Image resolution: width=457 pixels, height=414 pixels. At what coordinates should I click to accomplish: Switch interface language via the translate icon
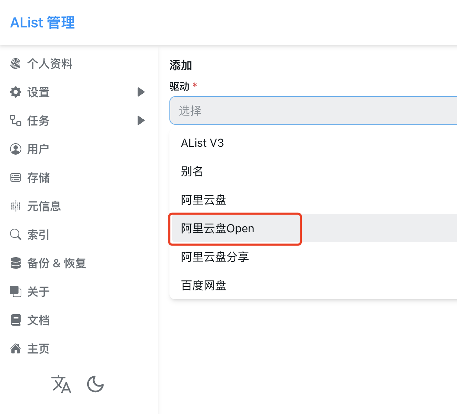click(x=62, y=384)
